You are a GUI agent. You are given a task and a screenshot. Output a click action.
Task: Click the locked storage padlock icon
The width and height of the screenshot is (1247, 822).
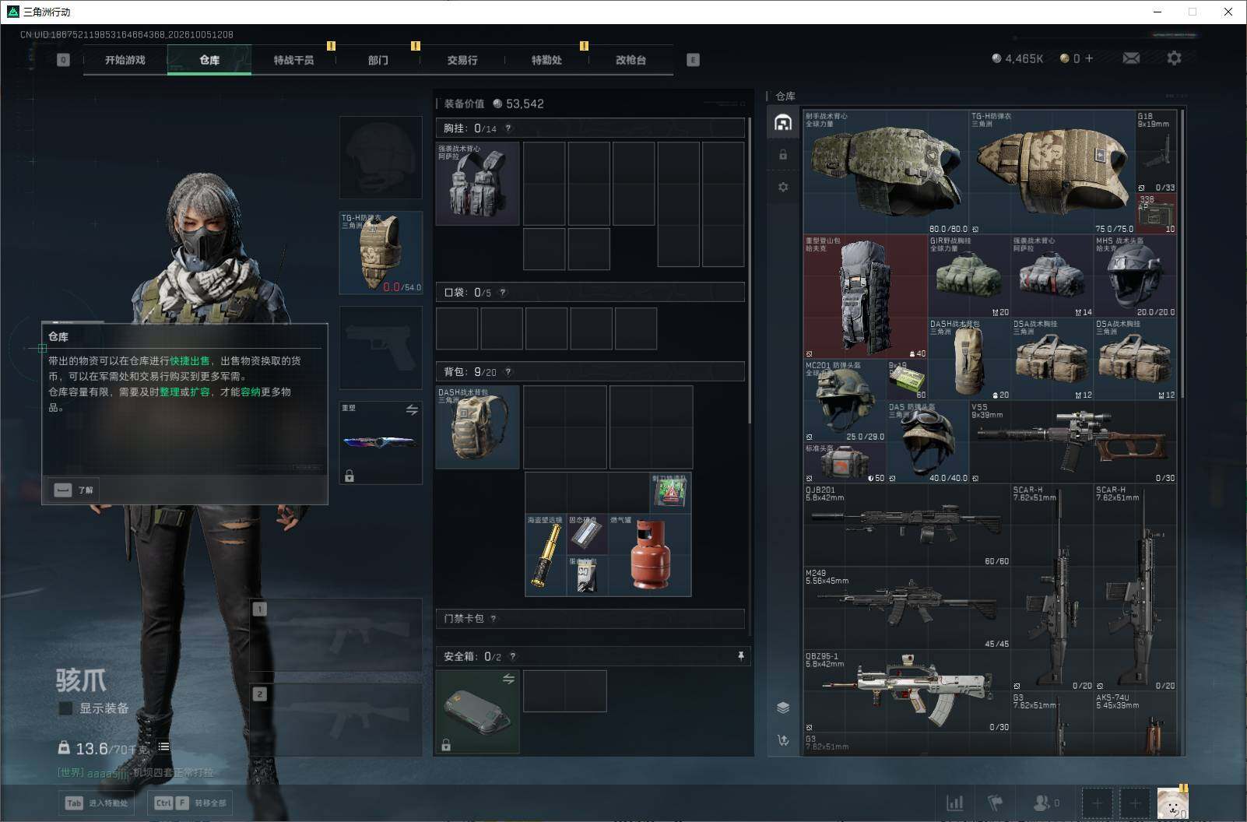[x=783, y=155]
